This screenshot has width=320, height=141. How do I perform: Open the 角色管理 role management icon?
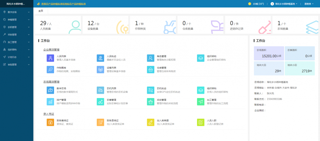pyautogui.click(x=151, y=58)
